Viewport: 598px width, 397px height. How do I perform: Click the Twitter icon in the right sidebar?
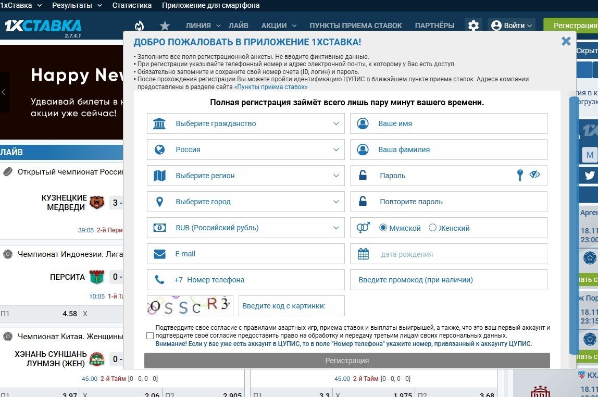click(589, 176)
